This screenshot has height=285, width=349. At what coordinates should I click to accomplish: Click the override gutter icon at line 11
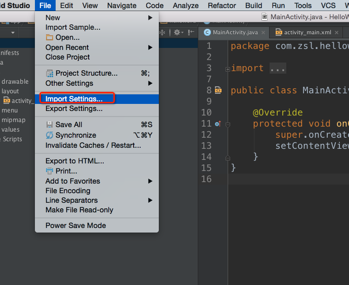[x=218, y=124]
